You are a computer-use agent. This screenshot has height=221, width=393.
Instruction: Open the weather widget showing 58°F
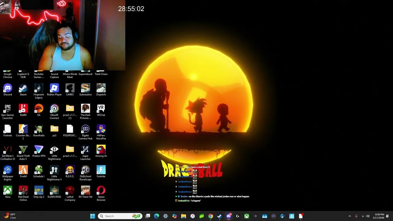pyautogui.click(x=10, y=216)
